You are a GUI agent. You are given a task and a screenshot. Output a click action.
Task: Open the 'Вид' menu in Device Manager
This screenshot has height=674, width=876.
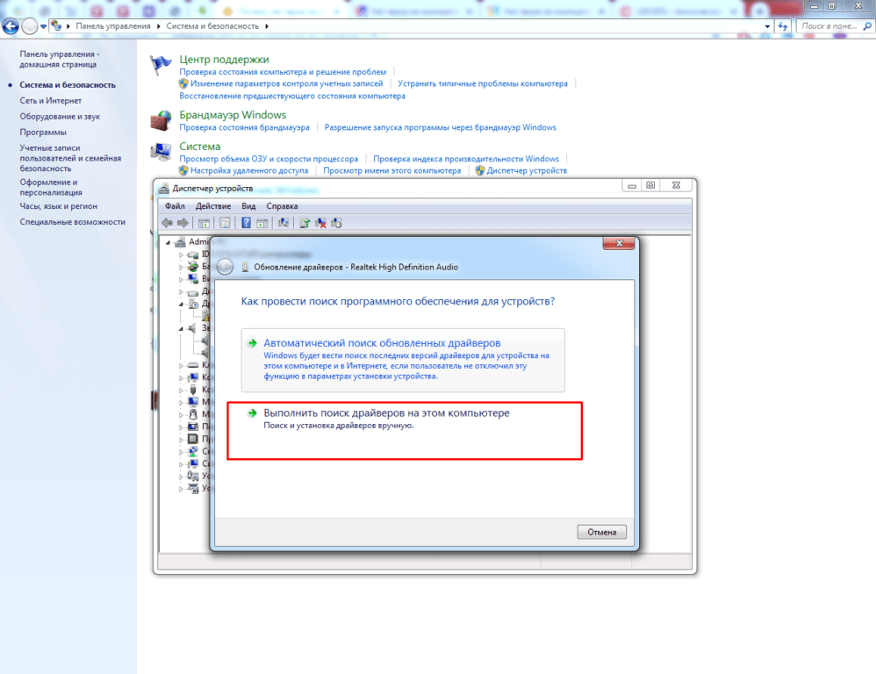click(248, 206)
